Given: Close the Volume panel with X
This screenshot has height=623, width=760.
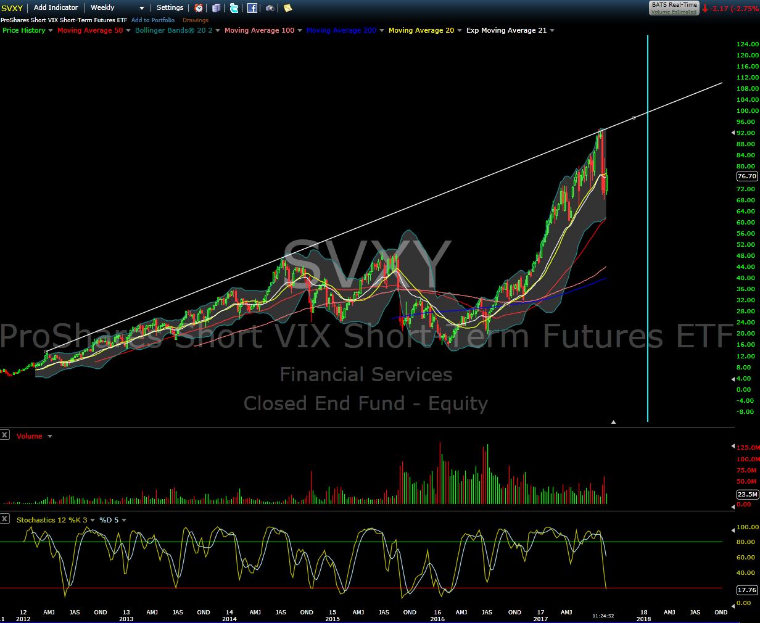Looking at the screenshot, I should 5,435.
